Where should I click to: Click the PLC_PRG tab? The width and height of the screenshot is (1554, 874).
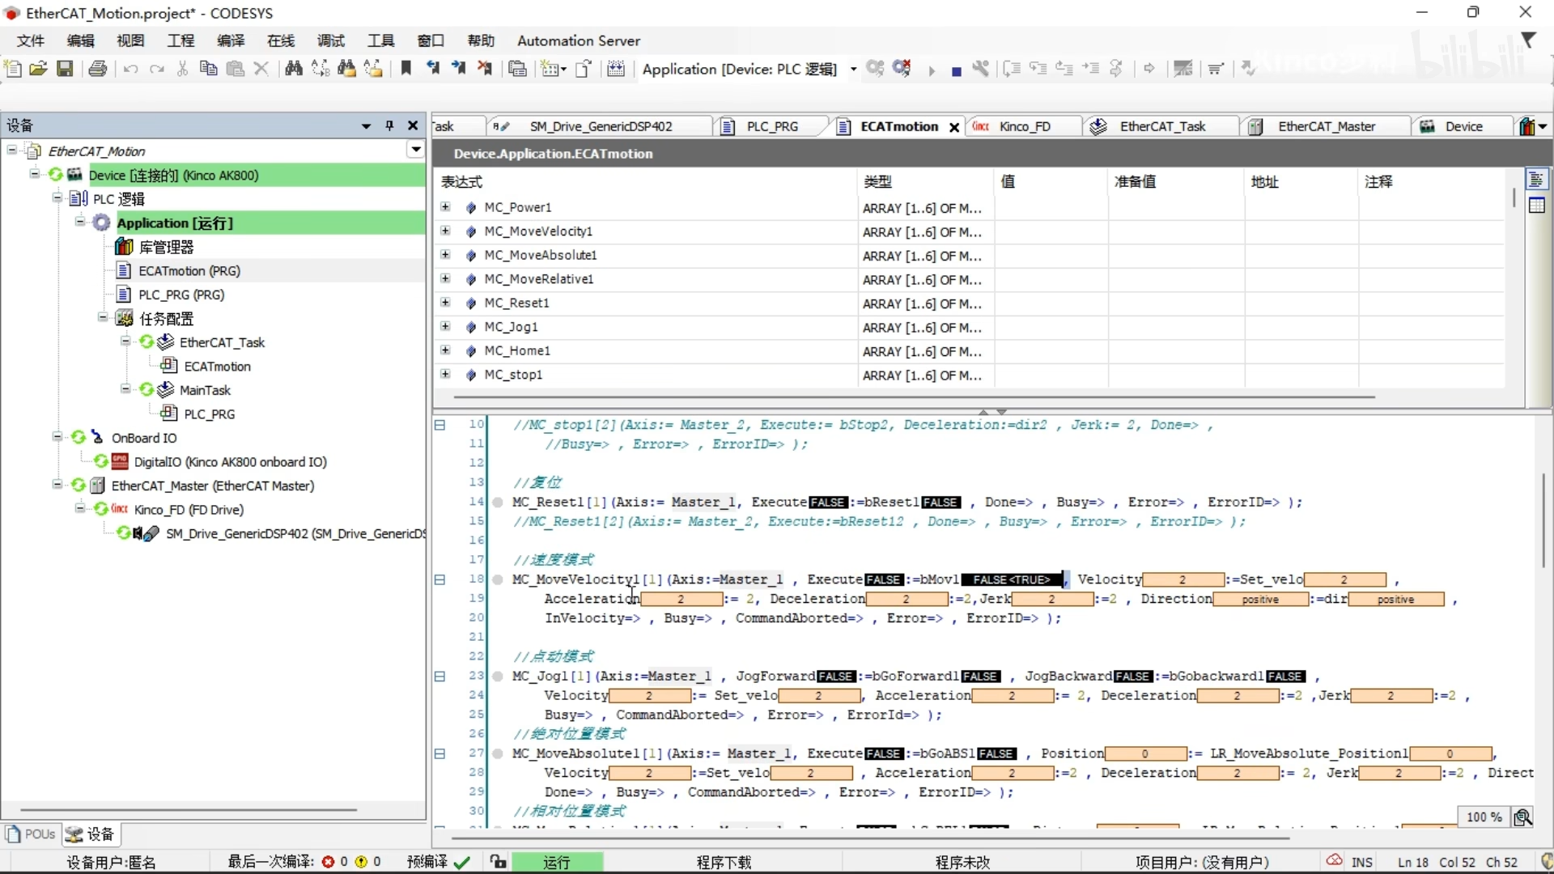(771, 126)
